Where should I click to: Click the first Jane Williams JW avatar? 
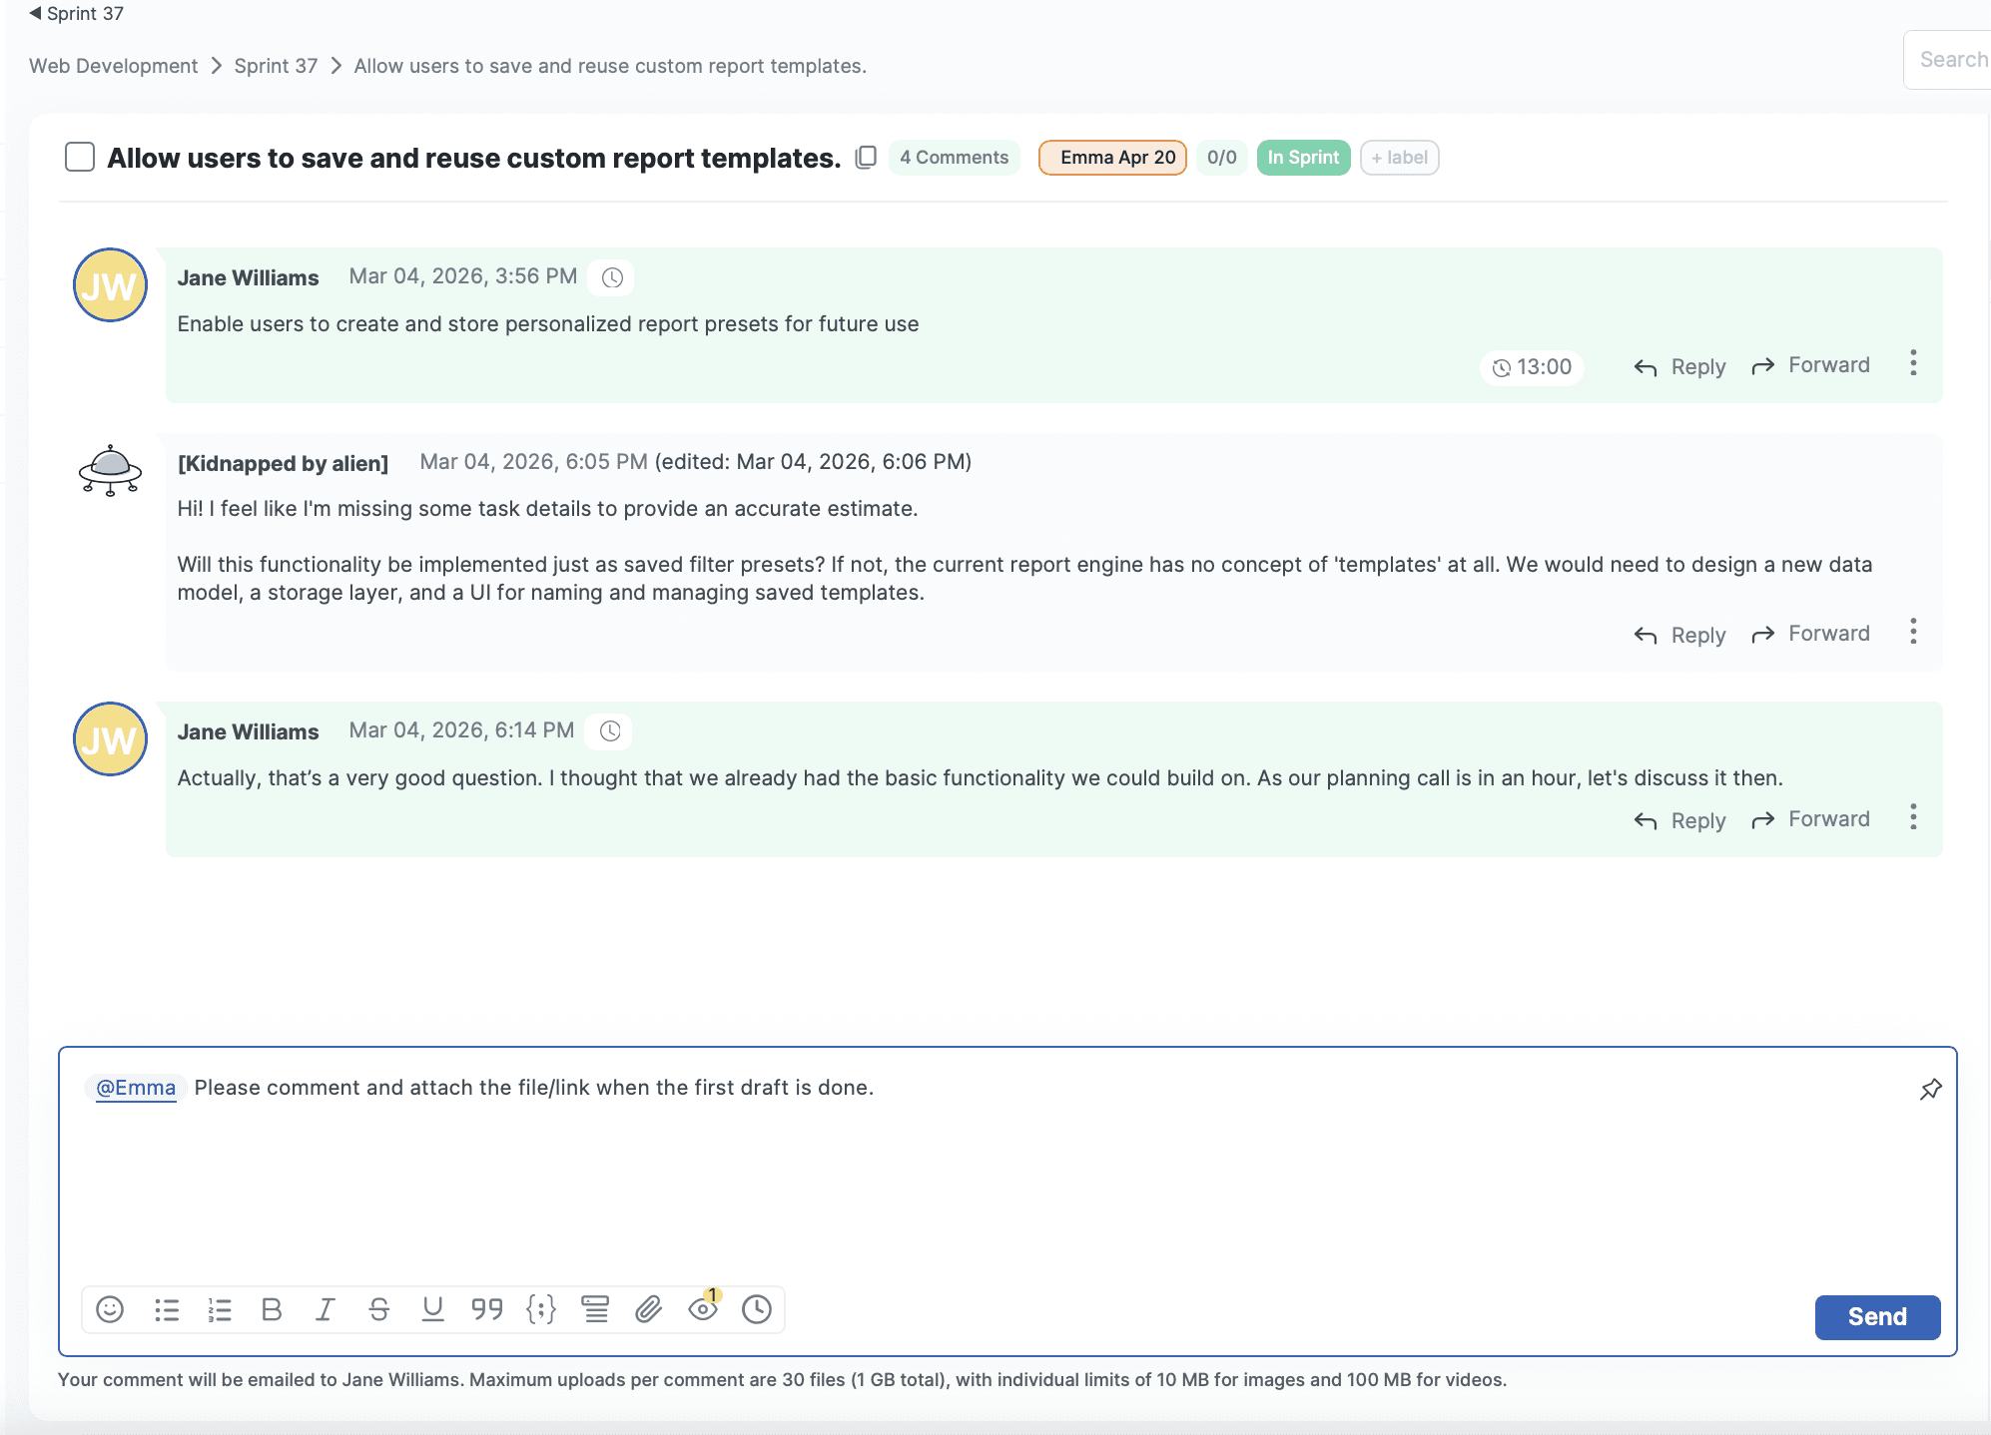click(x=110, y=285)
